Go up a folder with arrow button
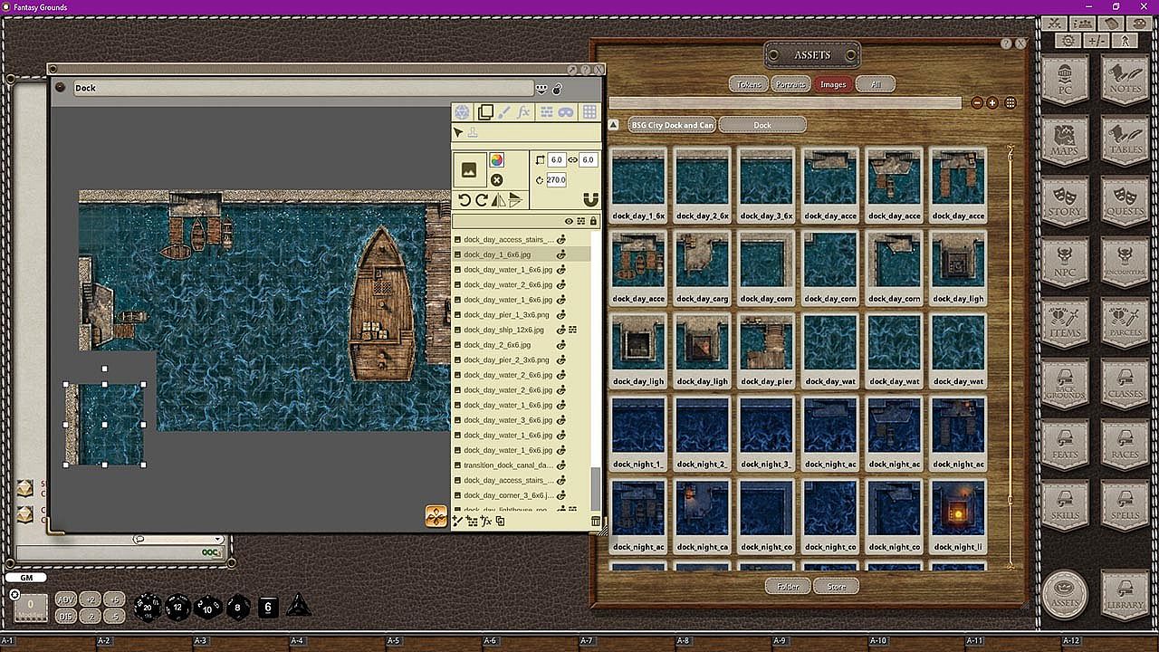 [x=614, y=125]
